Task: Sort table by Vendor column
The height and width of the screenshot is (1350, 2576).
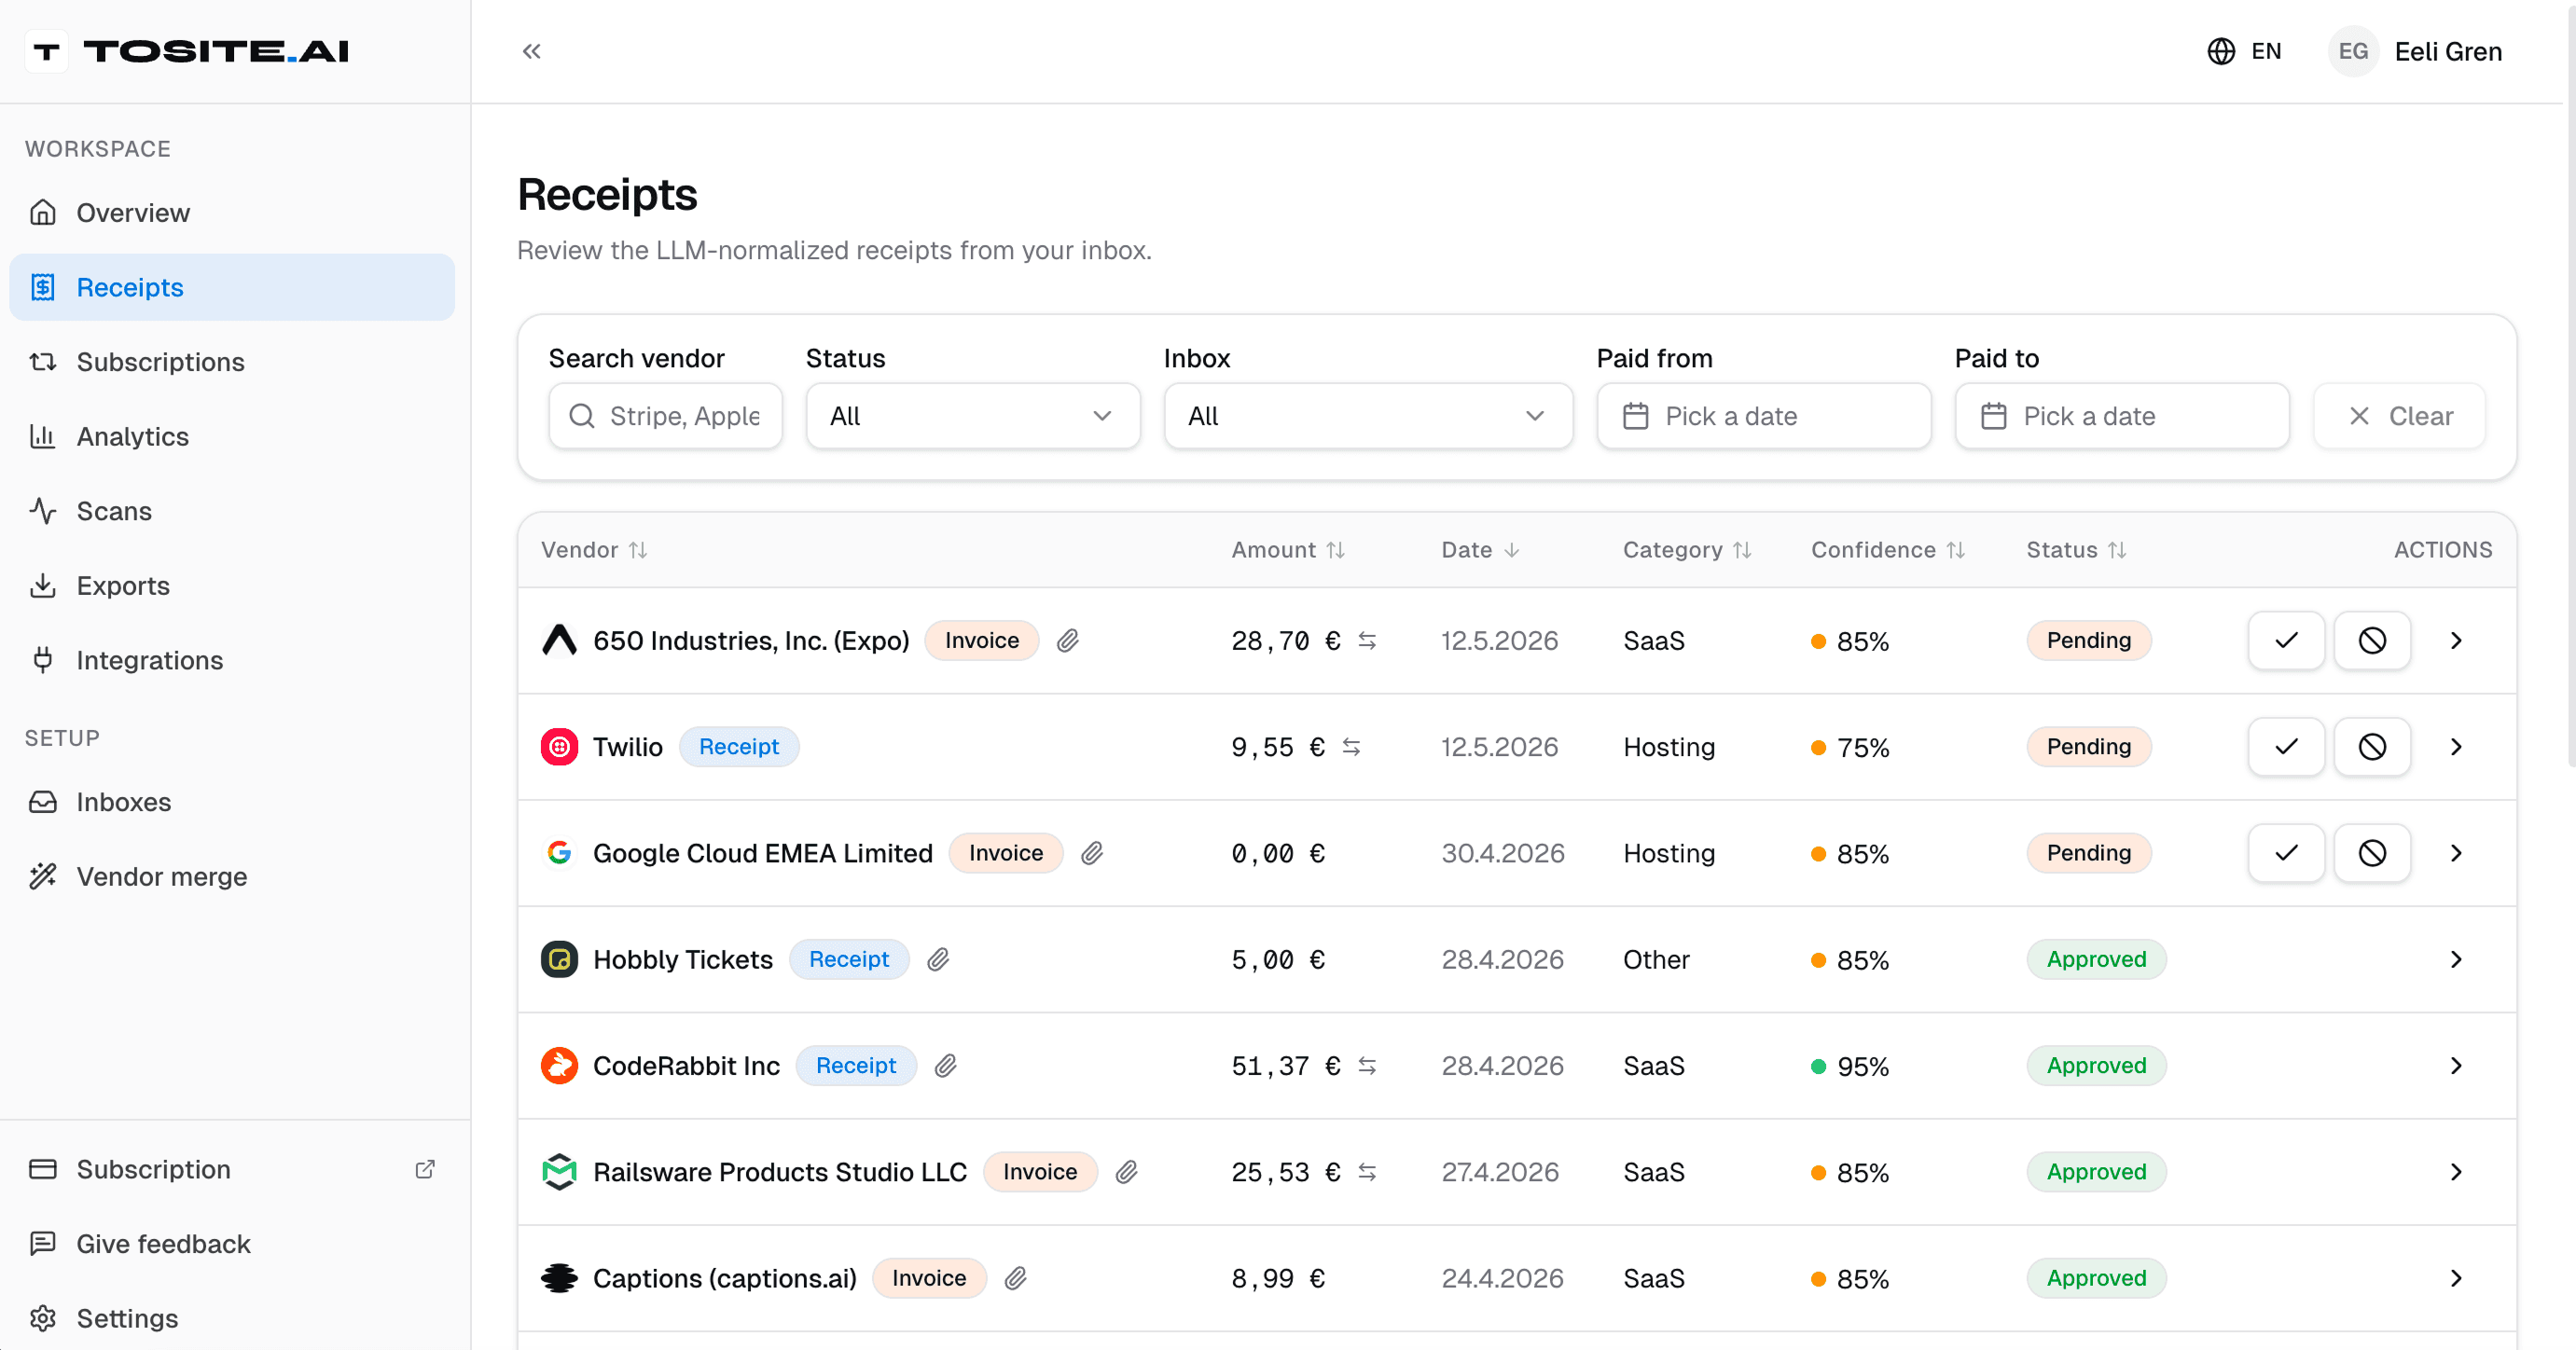Action: [594, 550]
